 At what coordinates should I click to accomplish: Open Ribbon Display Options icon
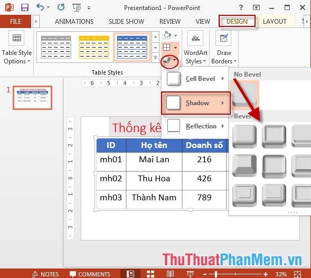(x=256, y=7)
